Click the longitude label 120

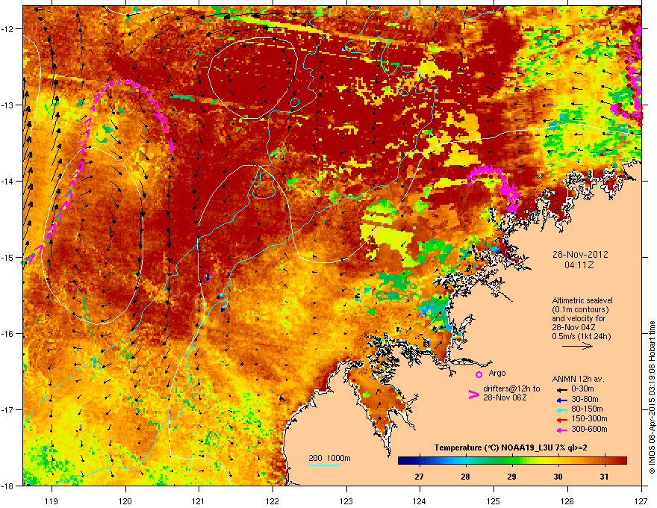125,501
